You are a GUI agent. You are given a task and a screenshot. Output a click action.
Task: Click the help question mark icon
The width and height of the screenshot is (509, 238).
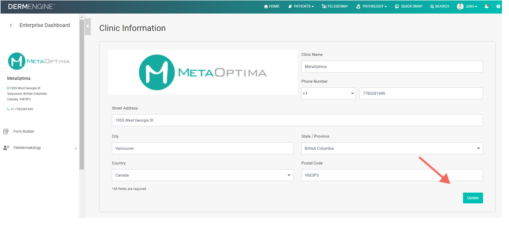click(498, 6)
